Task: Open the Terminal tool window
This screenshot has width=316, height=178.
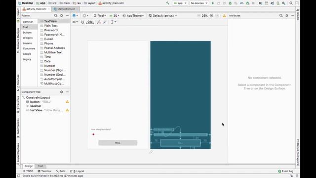Action: (x=44, y=171)
